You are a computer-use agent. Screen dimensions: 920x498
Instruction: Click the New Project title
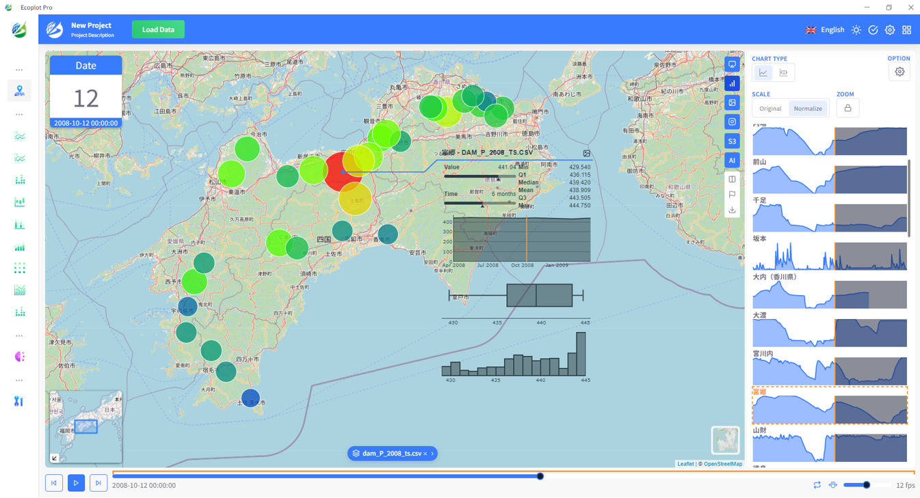91,25
